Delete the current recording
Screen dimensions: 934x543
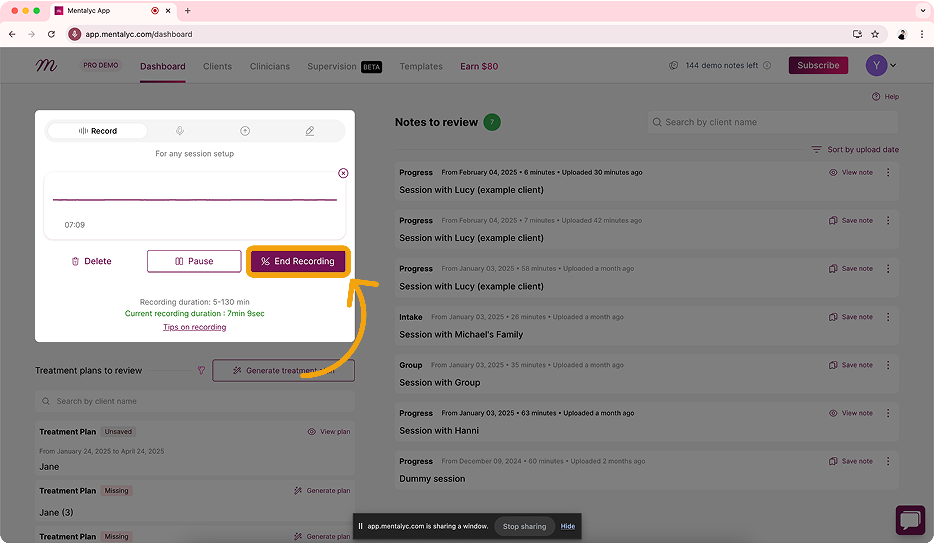[91, 261]
